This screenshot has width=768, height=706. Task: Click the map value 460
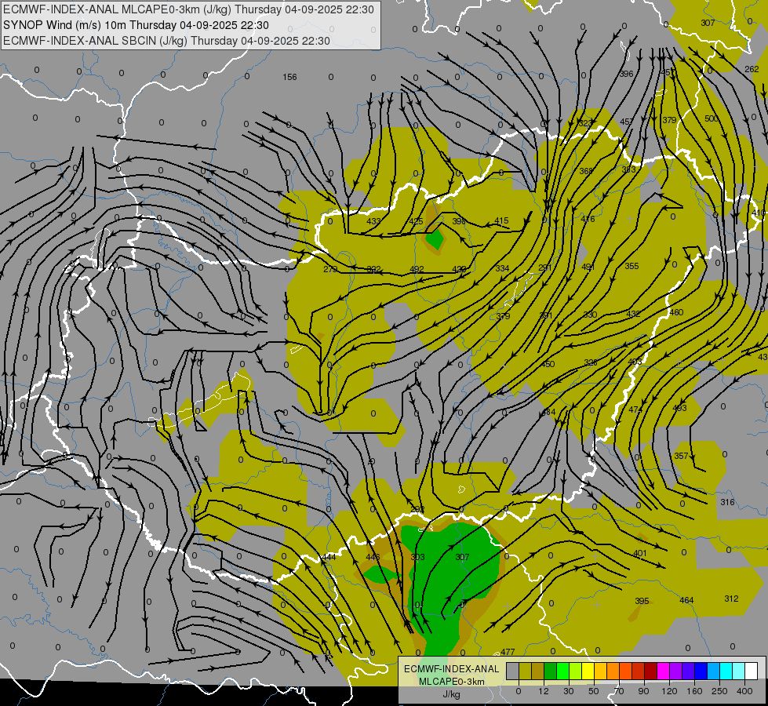pyautogui.click(x=676, y=312)
